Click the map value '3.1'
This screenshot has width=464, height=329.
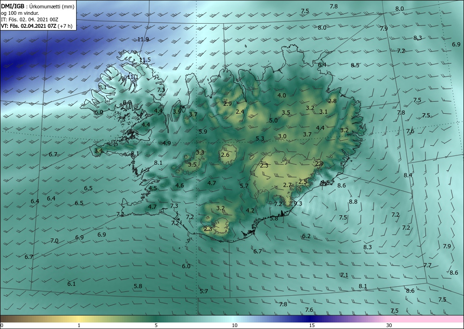(x=323, y=111)
